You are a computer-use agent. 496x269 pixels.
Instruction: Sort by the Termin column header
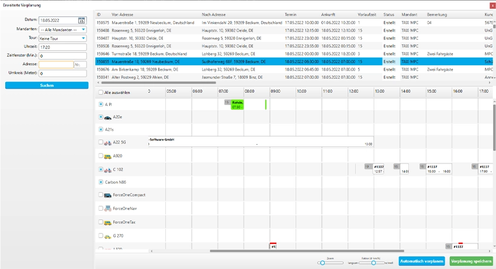tap(290, 15)
